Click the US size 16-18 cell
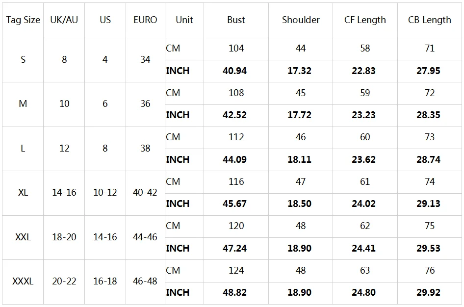Screen dimensions: 464x307 105,281
